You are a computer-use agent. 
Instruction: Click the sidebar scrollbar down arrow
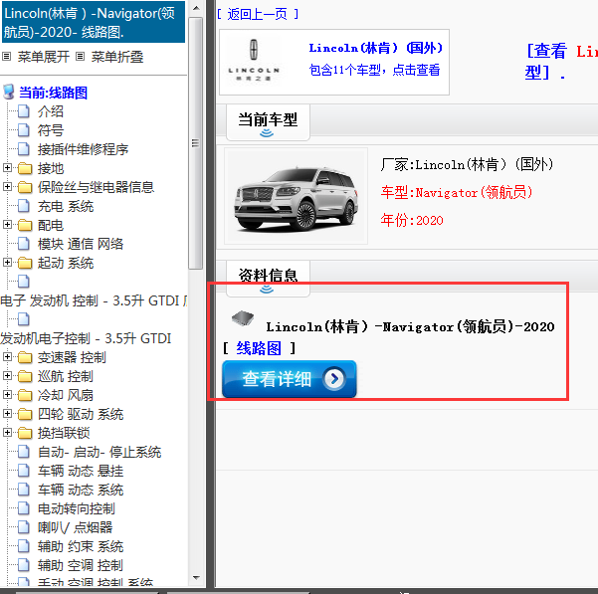(x=196, y=578)
